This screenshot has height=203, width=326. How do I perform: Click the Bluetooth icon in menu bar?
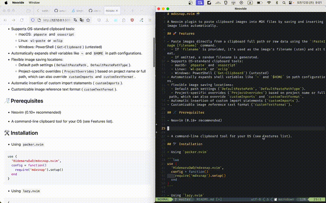(277, 2)
